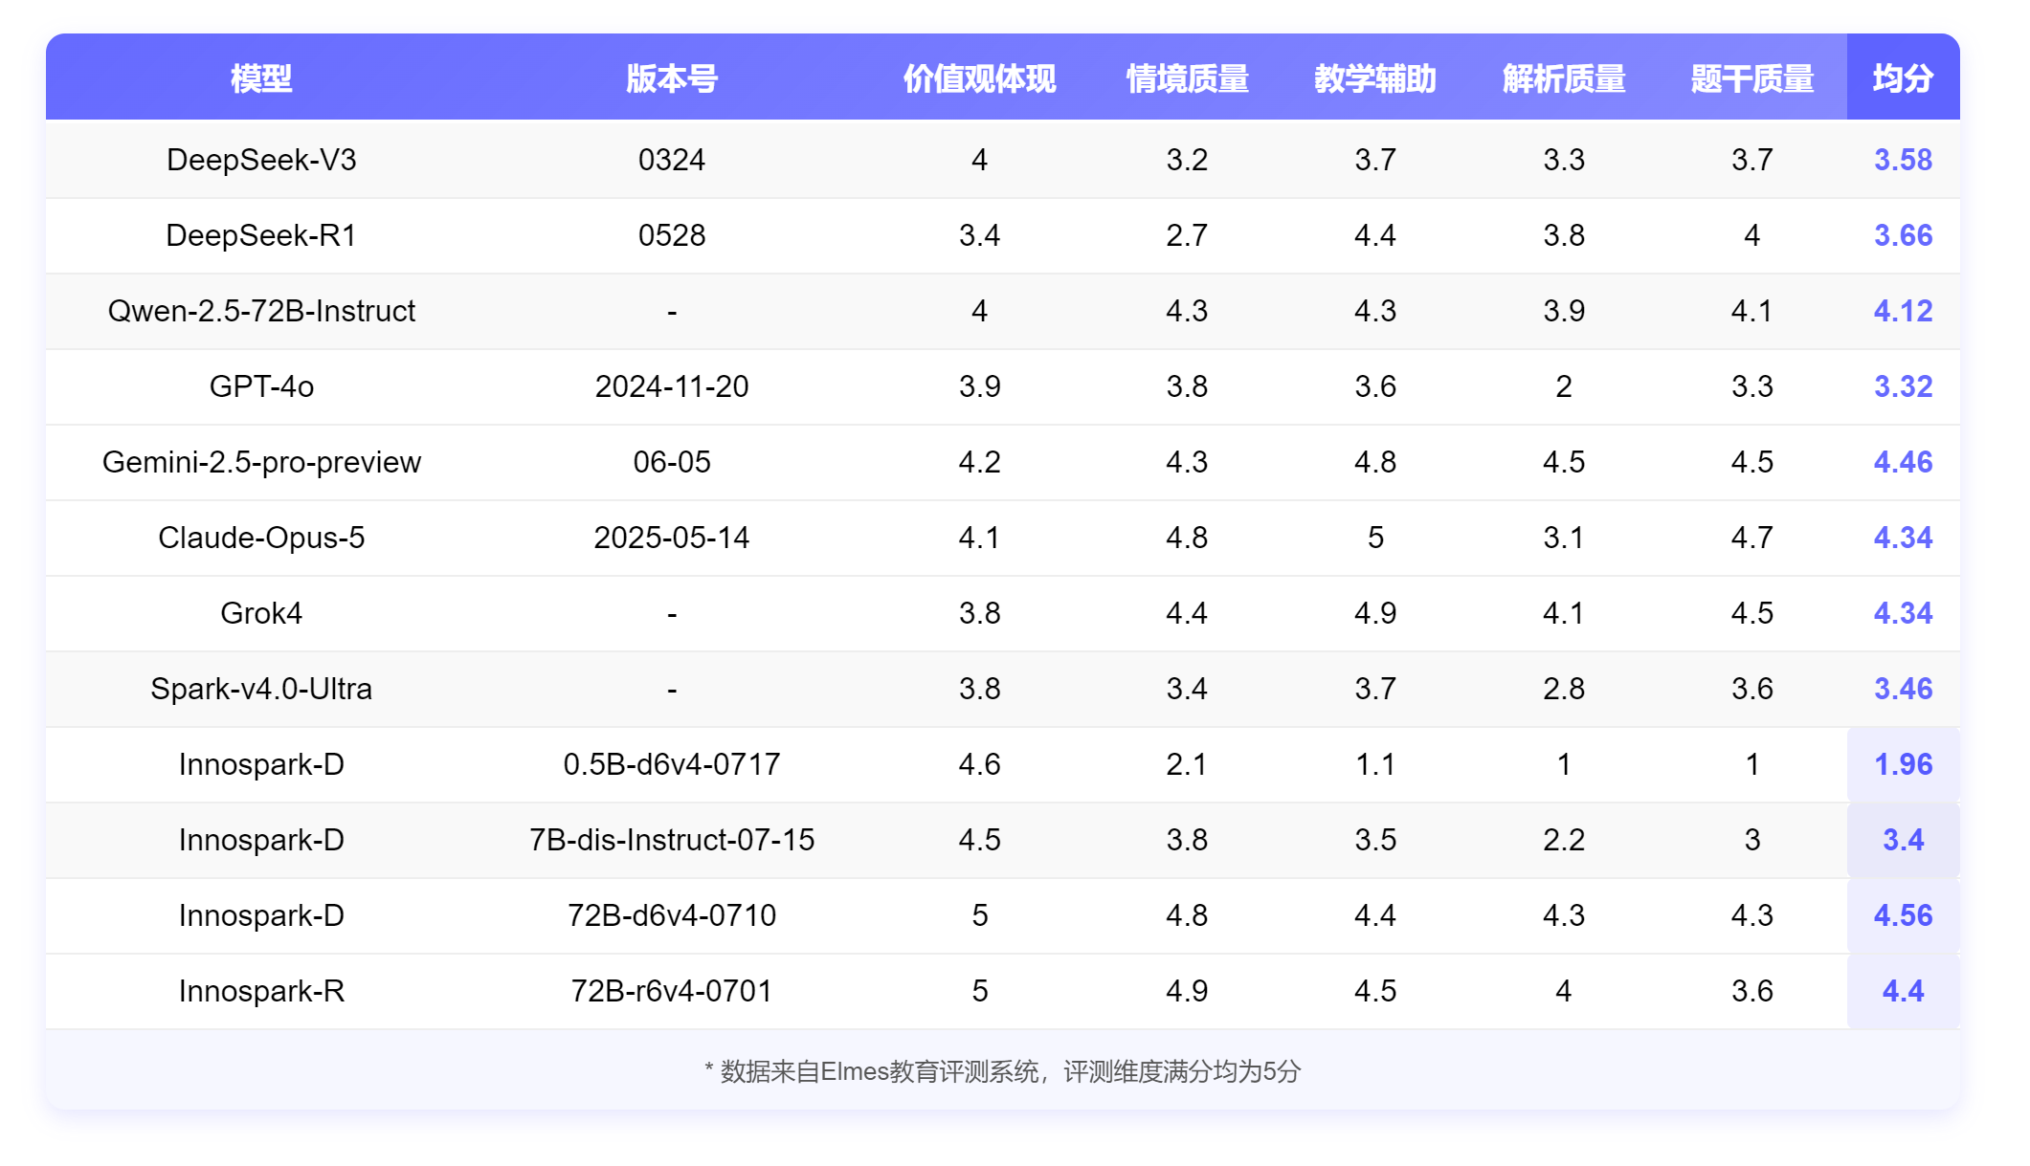Click the 模型 column header
This screenshot has width=2030, height=1166.
260,78
